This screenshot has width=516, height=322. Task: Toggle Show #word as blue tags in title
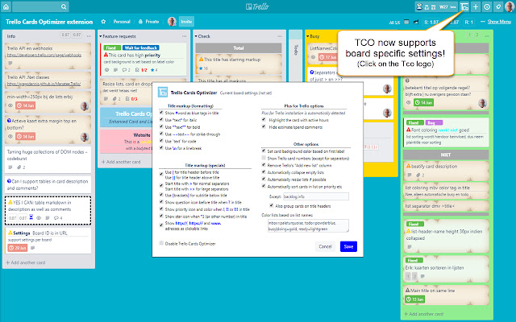click(161, 113)
